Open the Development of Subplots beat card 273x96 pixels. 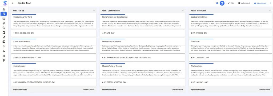tap(142, 46)
